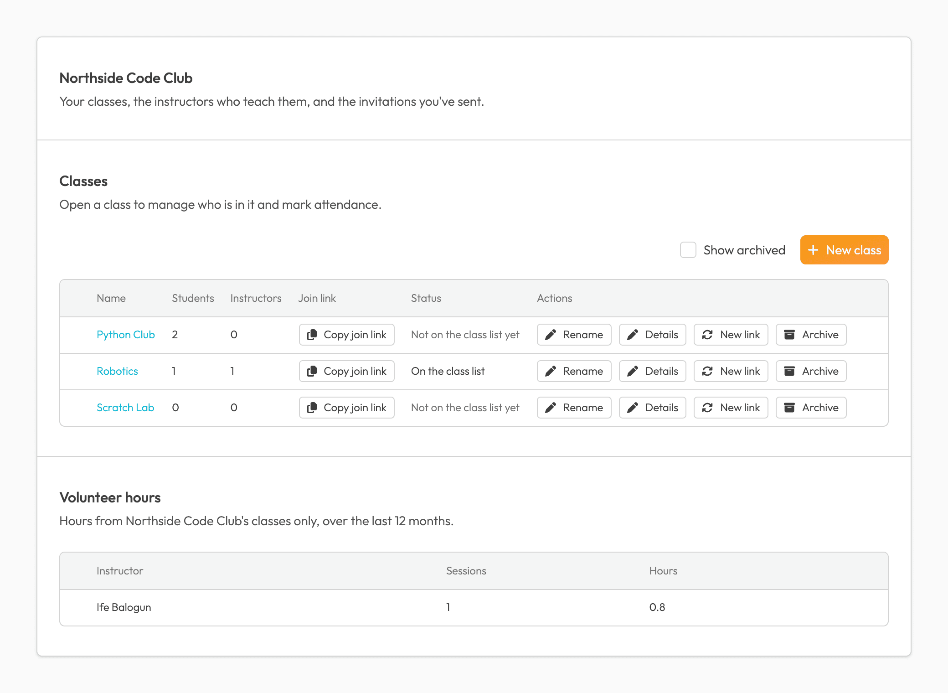Click the copy icon in Python Club row
The height and width of the screenshot is (693, 948).
coord(312,335)
